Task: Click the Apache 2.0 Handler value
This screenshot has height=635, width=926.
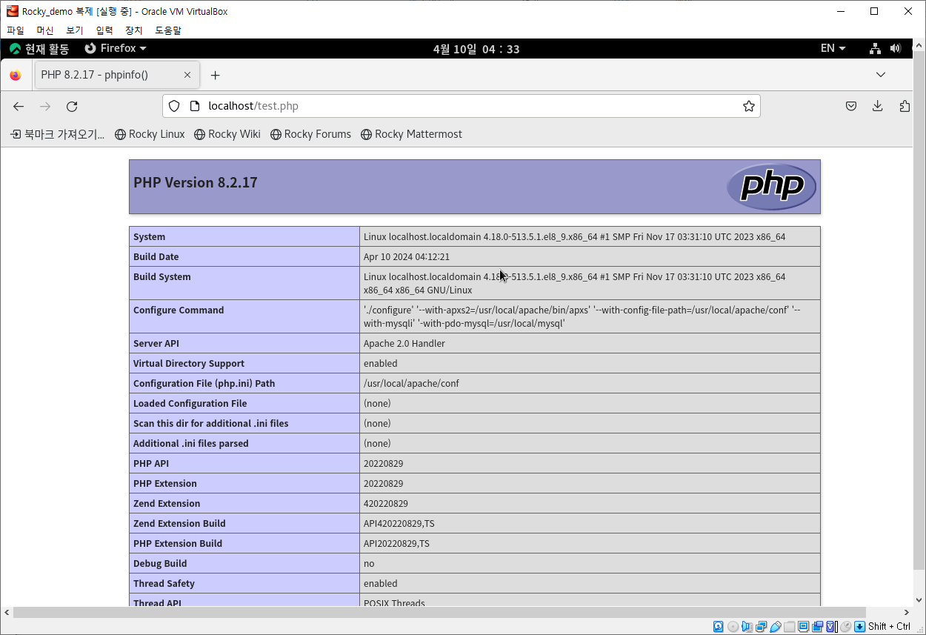Action: [404, 344]
